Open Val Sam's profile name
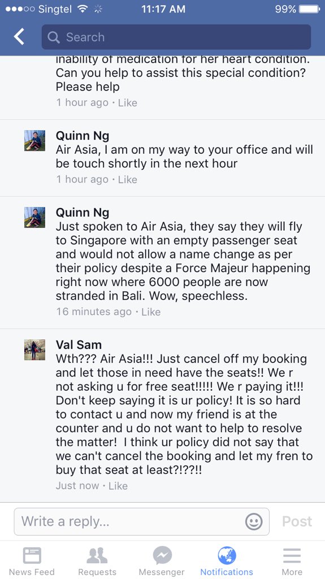The height and width of the screenshot is (579, 325). (x=79, y=345)
